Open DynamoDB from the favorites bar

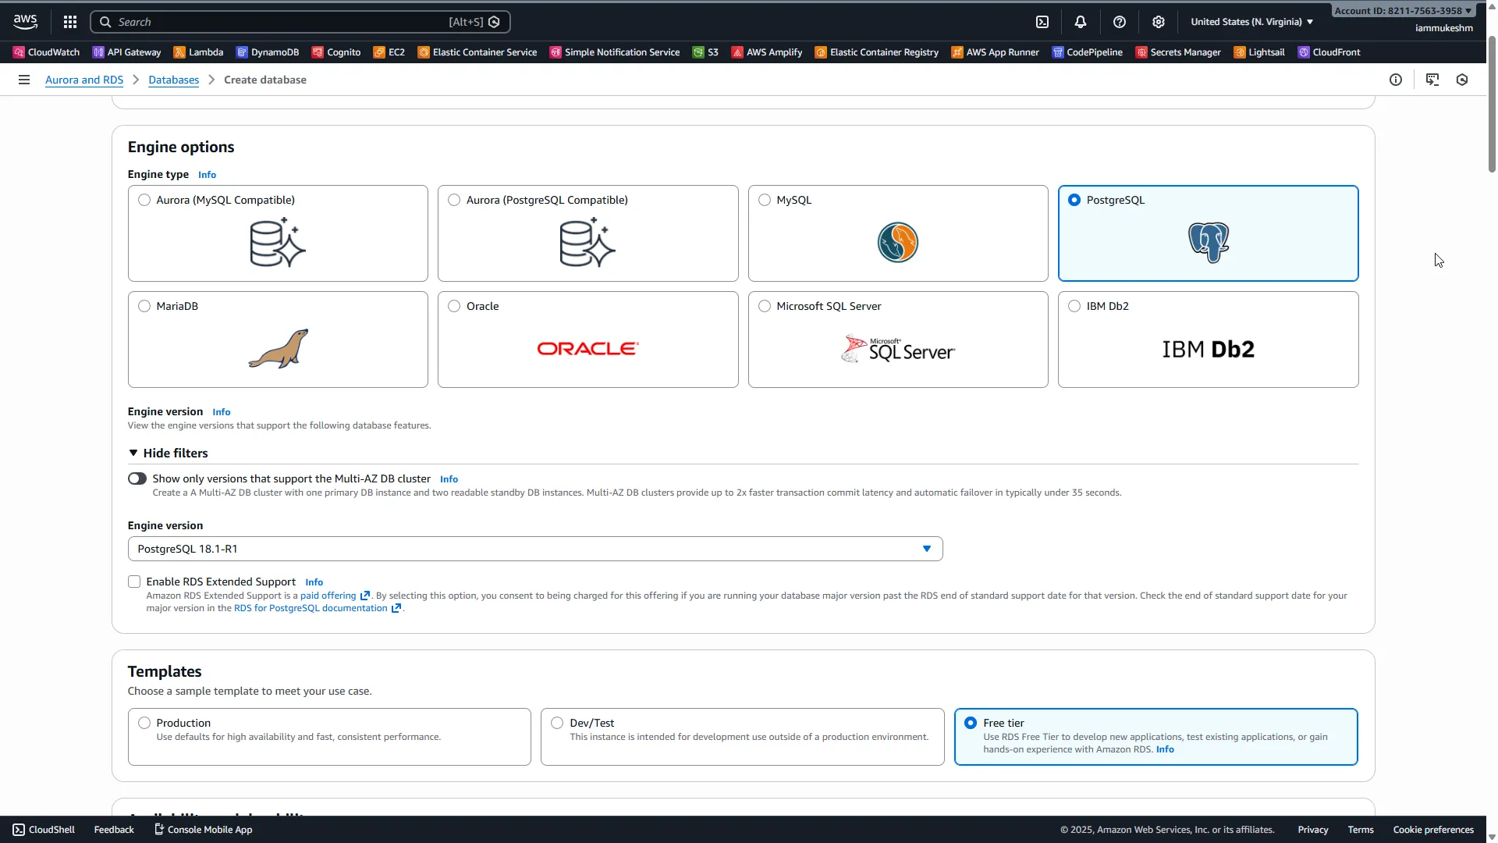tap(268, 52)
